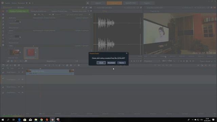217x122 pixels.
Task: Open Task View on the taskbar
Action: point(14,120)
